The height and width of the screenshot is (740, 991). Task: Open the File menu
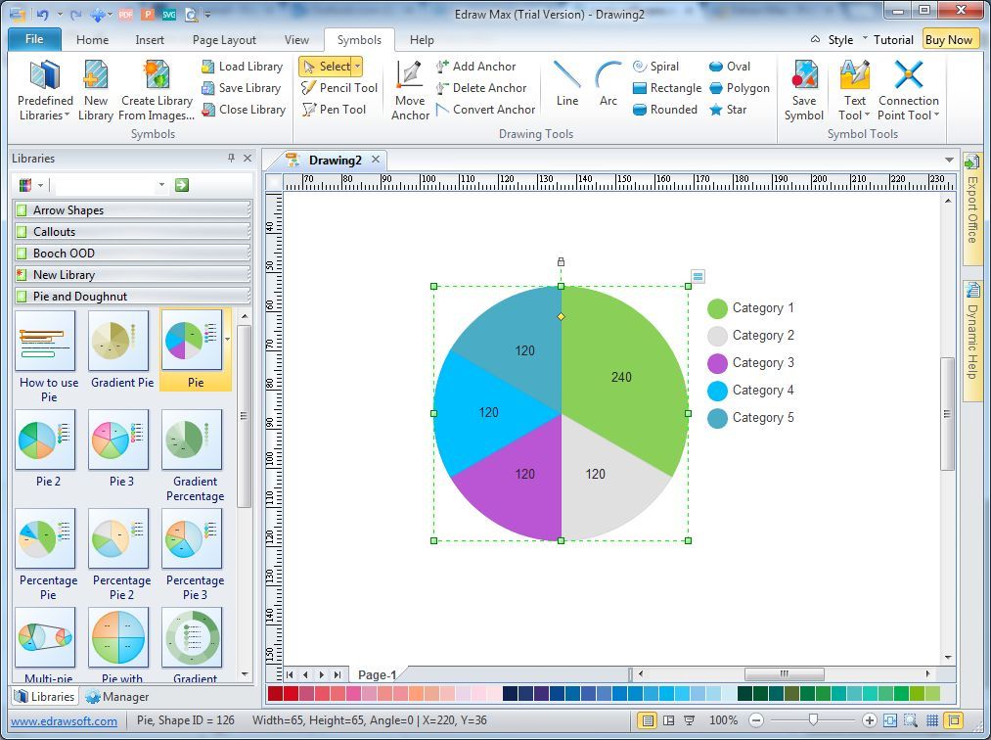[34, 38]
